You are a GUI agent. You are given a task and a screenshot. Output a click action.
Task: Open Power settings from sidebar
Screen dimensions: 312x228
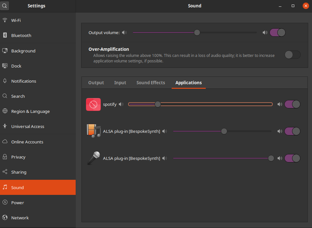[x=17, y=203]
